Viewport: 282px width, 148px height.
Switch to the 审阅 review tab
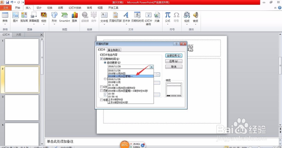click(89, 8)
